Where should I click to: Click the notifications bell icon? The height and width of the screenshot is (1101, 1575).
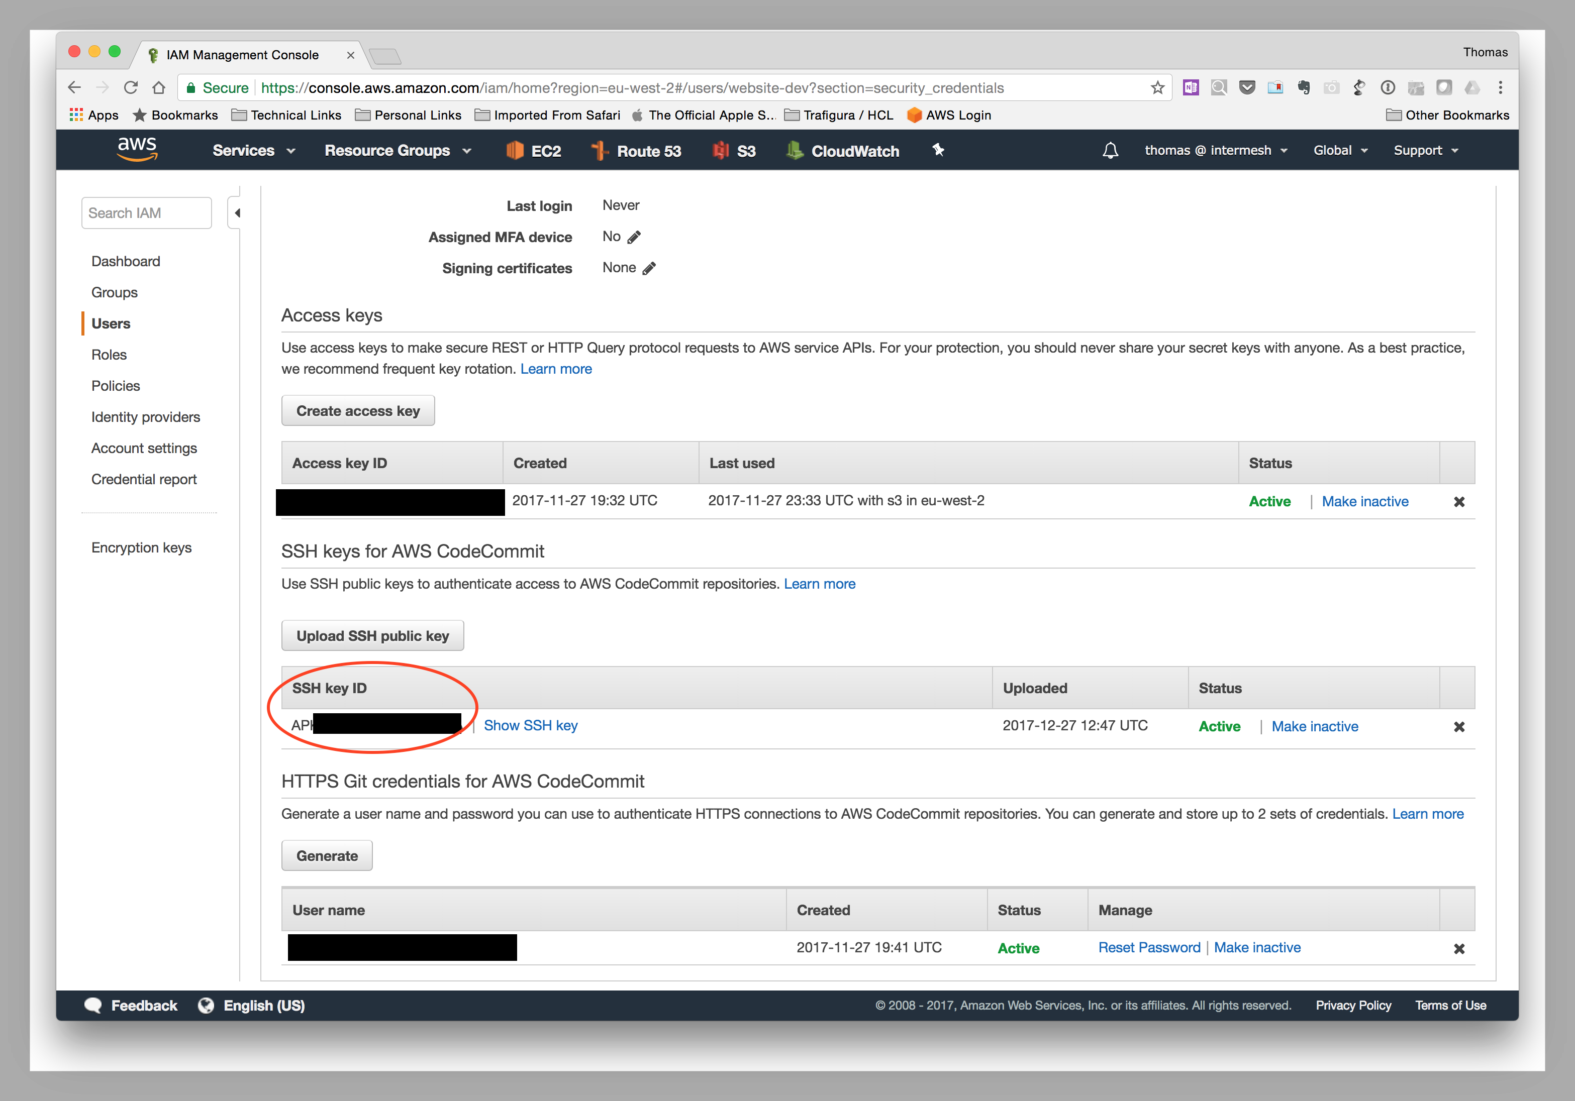click(1111, 150)
